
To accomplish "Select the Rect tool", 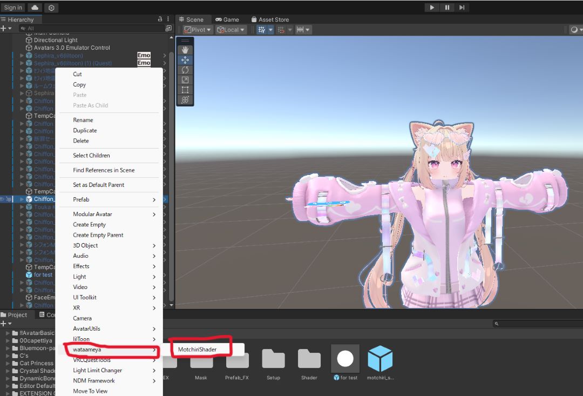I will click(185, 90).
